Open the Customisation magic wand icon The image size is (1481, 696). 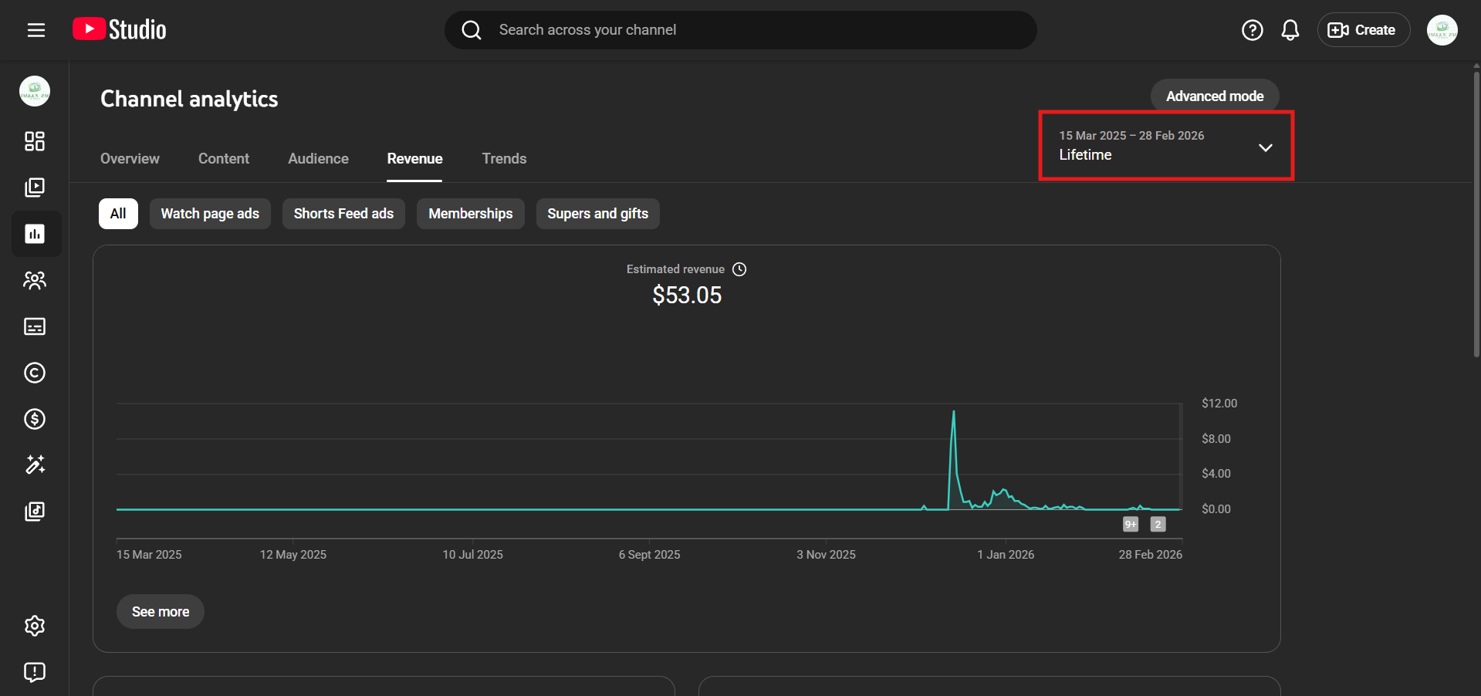coord(35,465)
